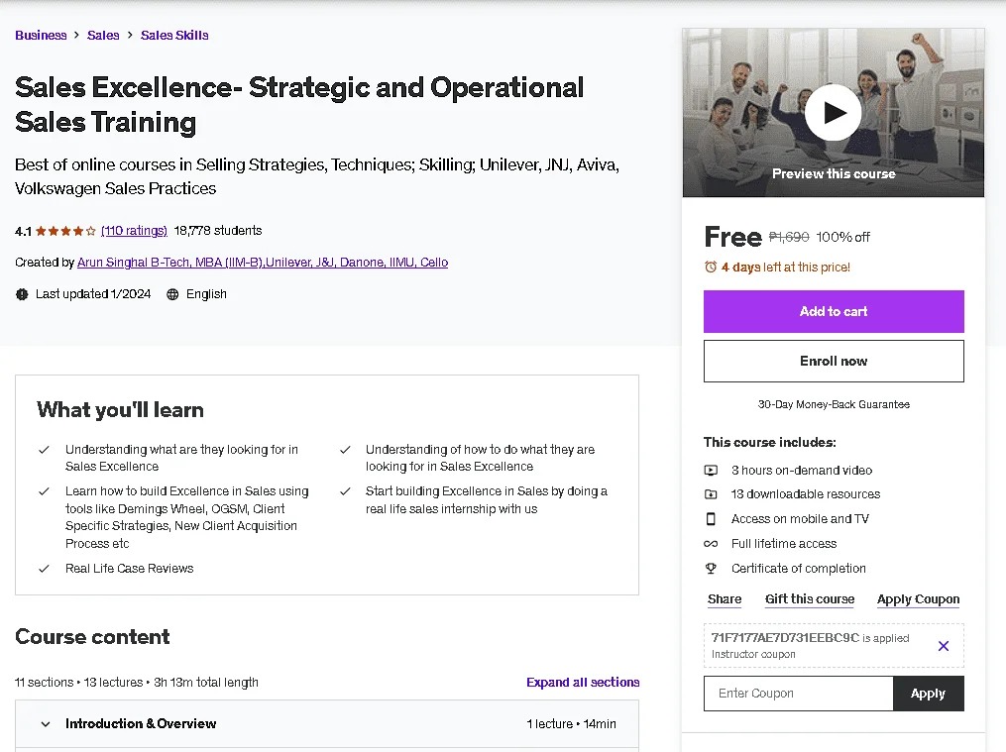Click the applied coupon code 71F7177AE7D731EEBC9C

[785, 638]
